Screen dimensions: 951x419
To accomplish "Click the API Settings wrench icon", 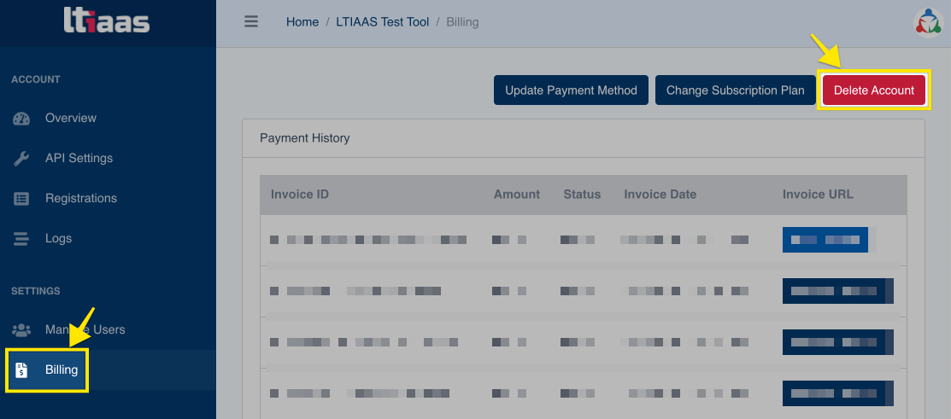I will click(x=21, y=159).
